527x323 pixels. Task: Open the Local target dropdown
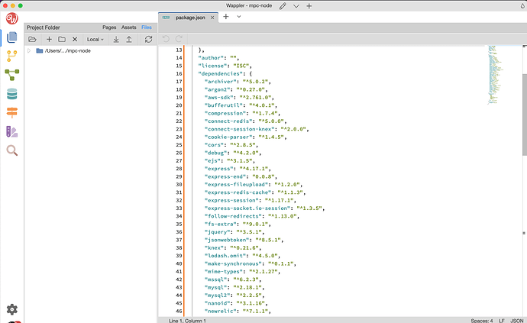(x=95, y=39)
